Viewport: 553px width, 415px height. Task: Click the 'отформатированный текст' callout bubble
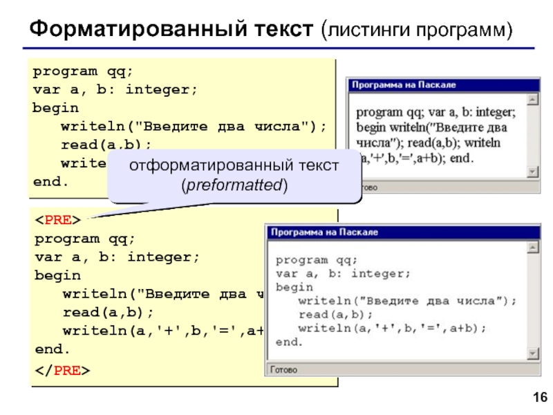point(235,176)
